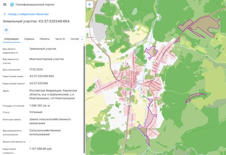
Task: Click the Площадь уточненная label
Action: coord(13,106)
